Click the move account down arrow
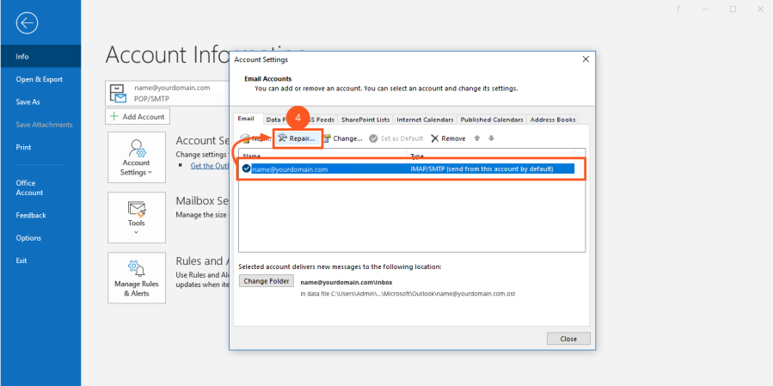Image resolution: width=773 pixels, height=386 pixels. [x=491, y=138]
